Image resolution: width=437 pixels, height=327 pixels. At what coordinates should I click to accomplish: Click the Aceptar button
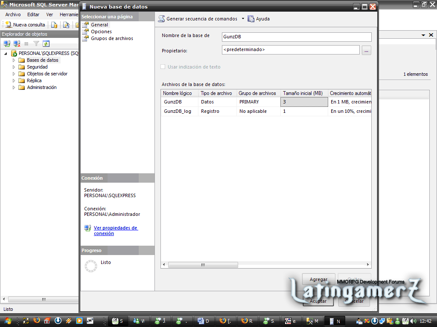[318, 301]
